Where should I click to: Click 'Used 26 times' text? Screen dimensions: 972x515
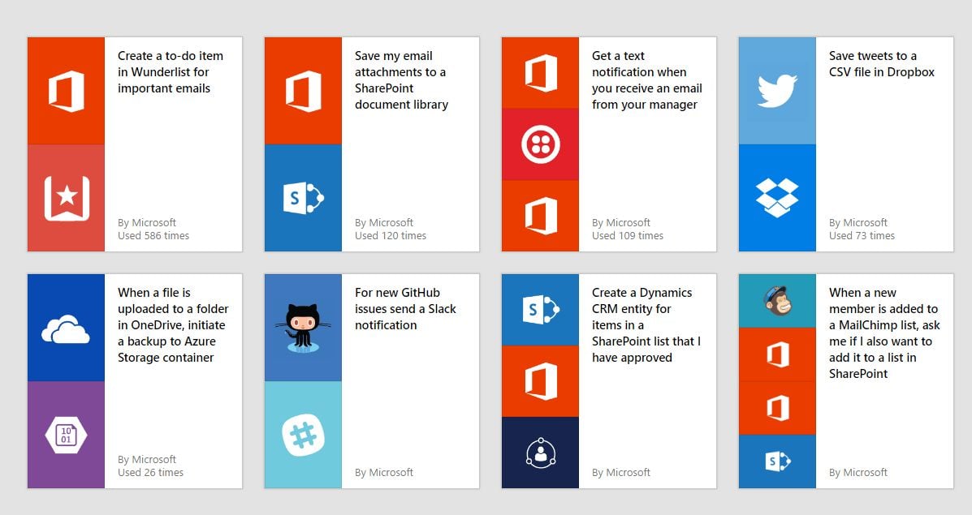(x=151, y=473)
